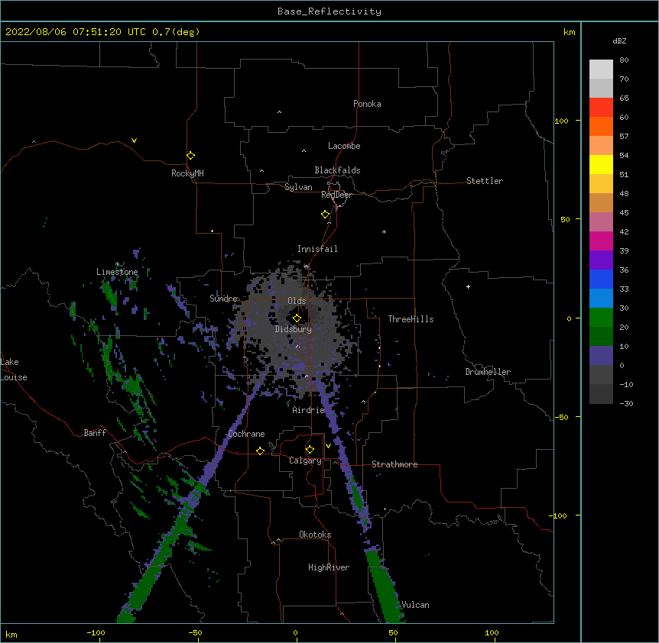
Task: Pick the slate purple legend swatch between 10 and 0
Action: point(601,356)
